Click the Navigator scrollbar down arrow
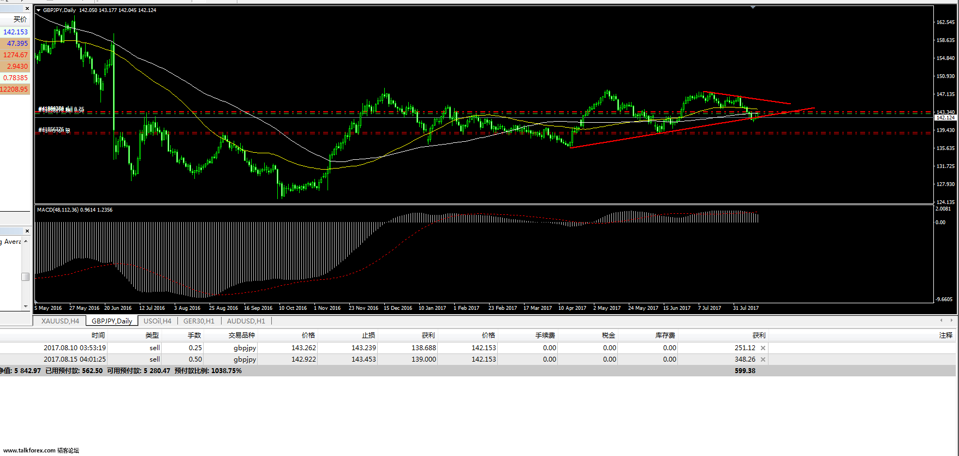This screenshot has height=456, width=959. pos(26,307)
